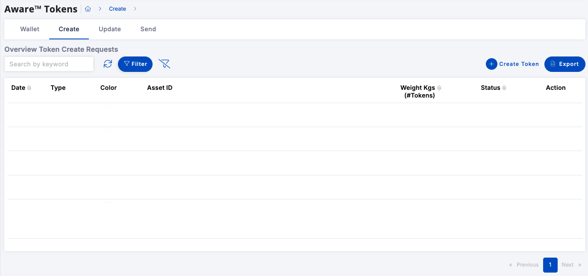Click the plus icon for Create Token
The width and height of the screenshot is (588, 276).
(x=491, y=64)
